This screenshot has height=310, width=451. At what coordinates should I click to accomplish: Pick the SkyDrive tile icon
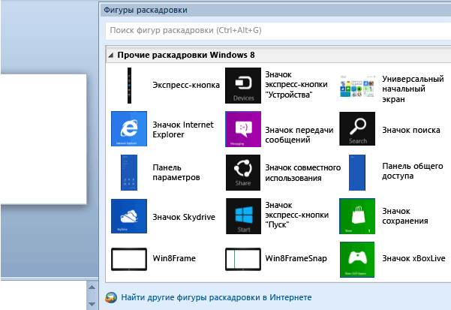[x=129, y=216]
